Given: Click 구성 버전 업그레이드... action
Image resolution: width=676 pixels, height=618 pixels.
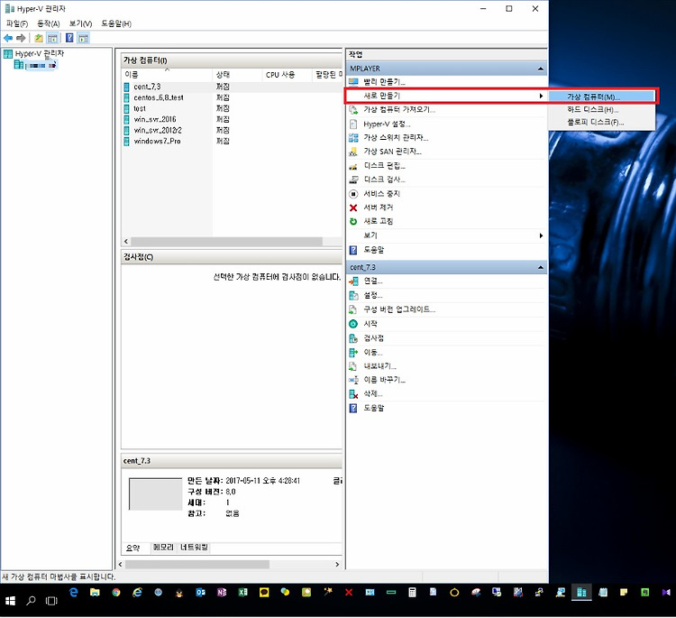Looking at the screenshot, I should point(399,309).
